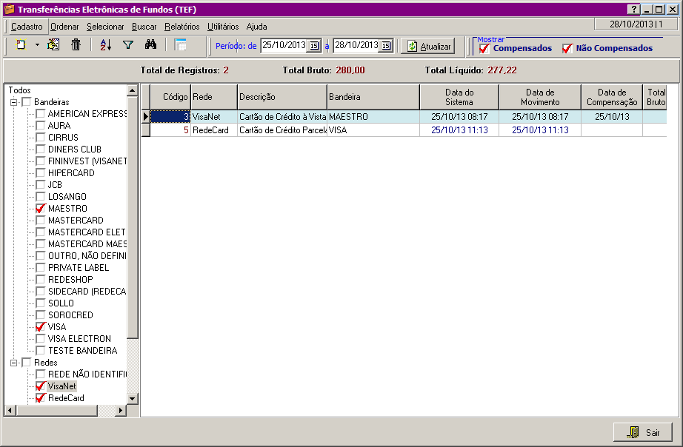Click the edit record toolbar icon
This screenshot has height=447, width=683.
click(53, 45)
